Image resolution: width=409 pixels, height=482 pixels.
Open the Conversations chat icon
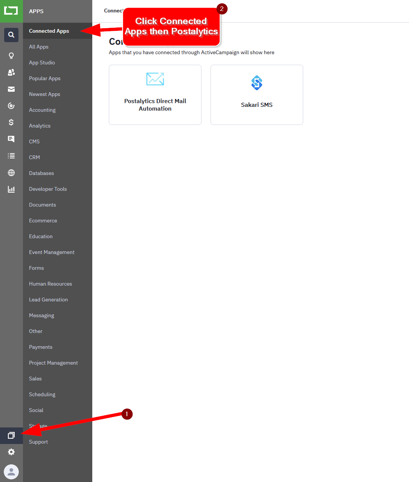point(11,139)
